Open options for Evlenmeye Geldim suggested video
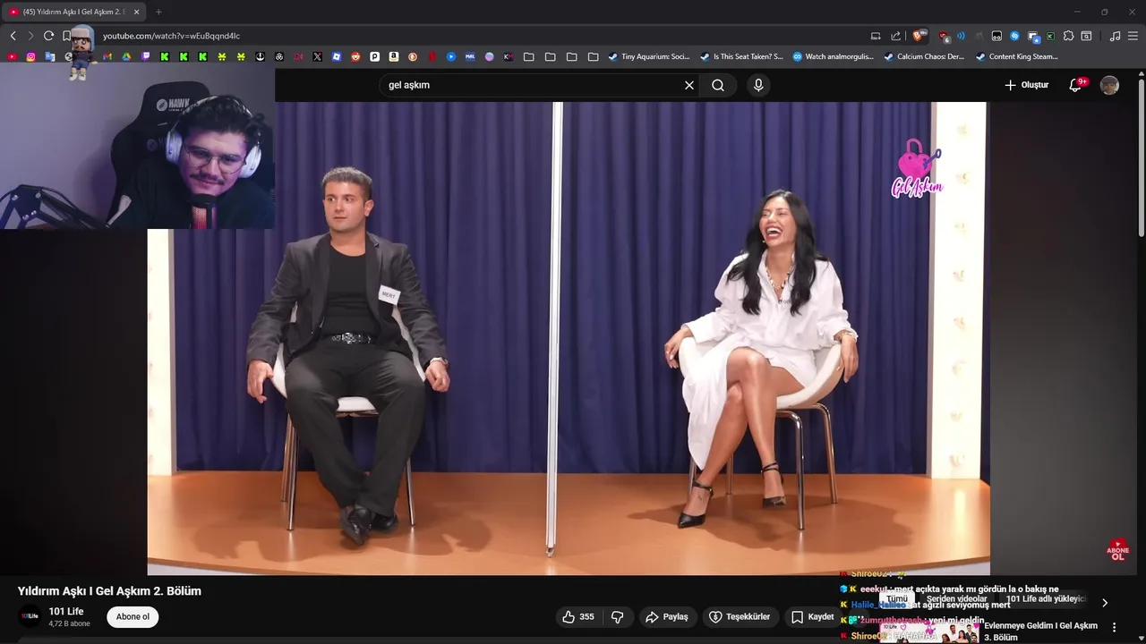 (x=1115, y=627)
